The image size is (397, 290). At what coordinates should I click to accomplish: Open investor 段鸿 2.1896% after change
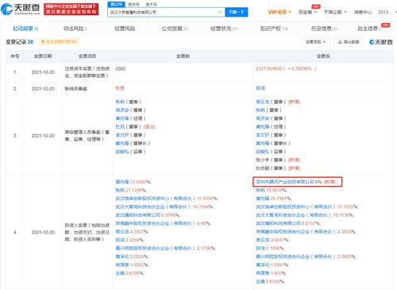pyautogui.click(x=260, y=248)
